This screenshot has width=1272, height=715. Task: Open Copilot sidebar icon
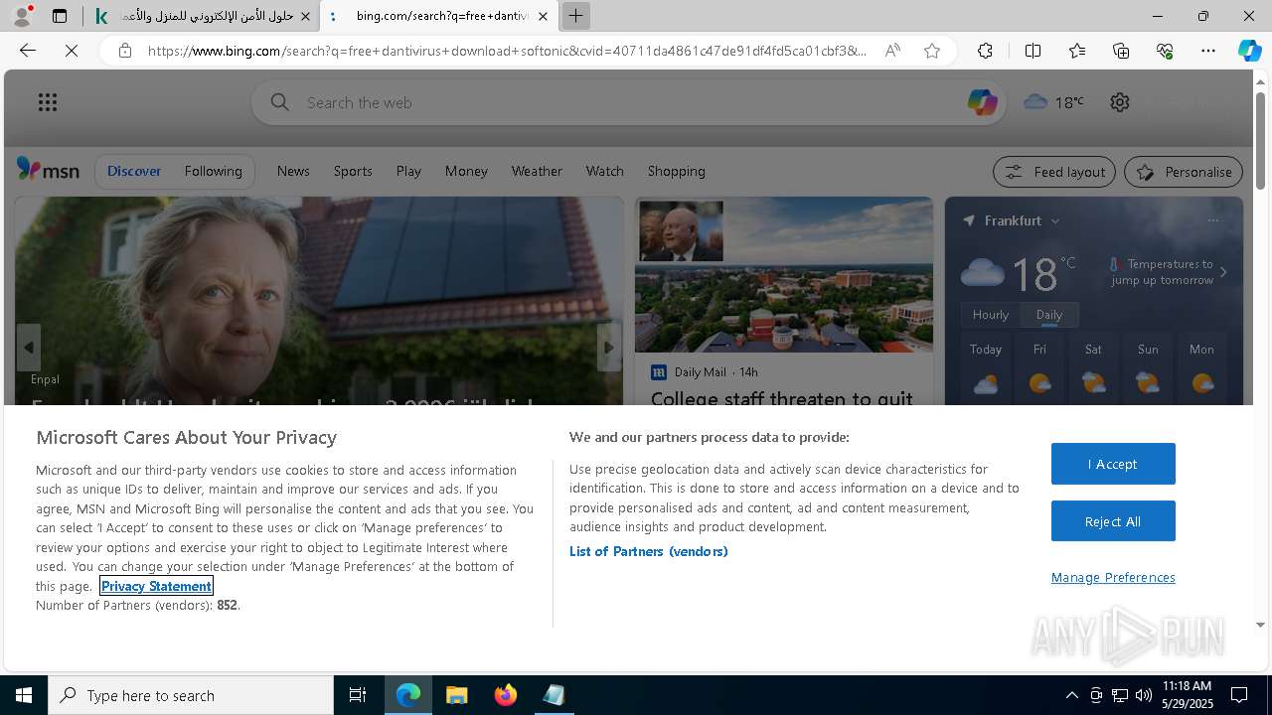(x=1249, y=51)
